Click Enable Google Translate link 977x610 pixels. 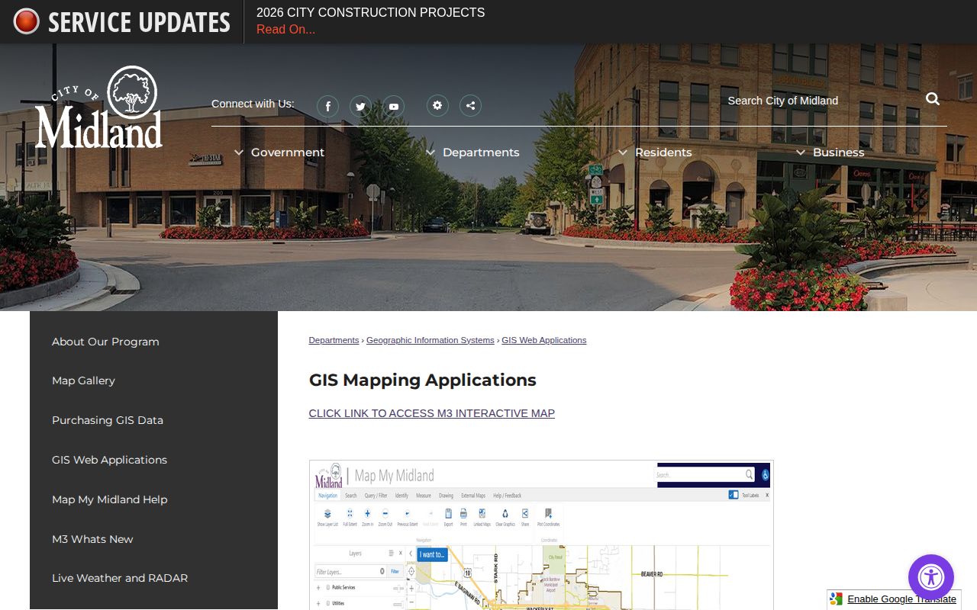tap(901, 599)
